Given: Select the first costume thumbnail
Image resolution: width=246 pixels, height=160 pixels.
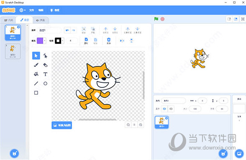Looking at the screenshot, I should (x=13, y=33).
